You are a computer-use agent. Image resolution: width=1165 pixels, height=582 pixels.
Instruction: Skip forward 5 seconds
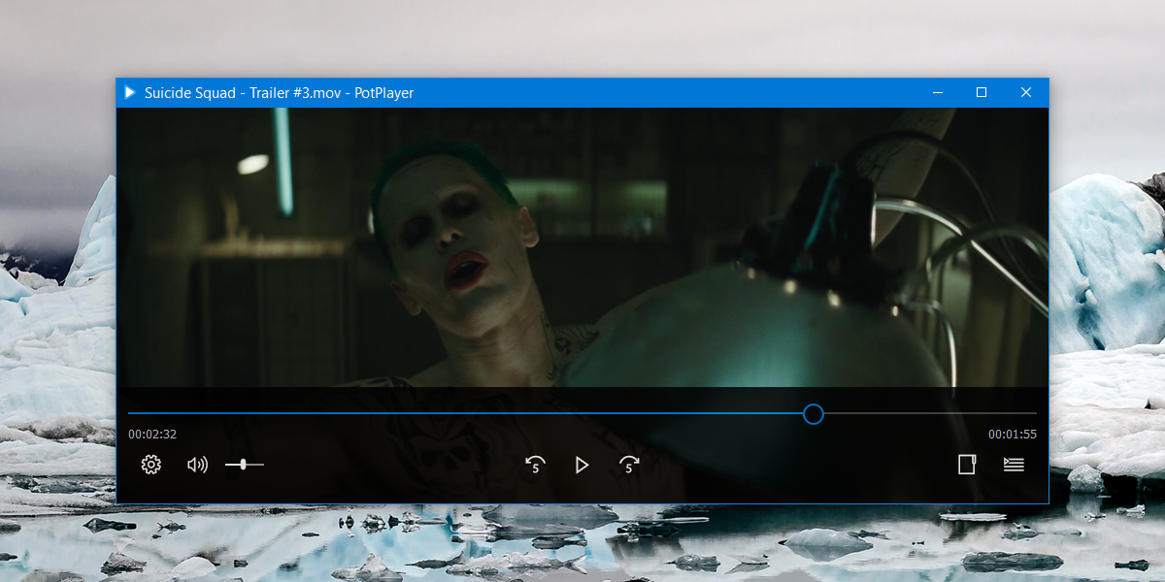(629, 465)
